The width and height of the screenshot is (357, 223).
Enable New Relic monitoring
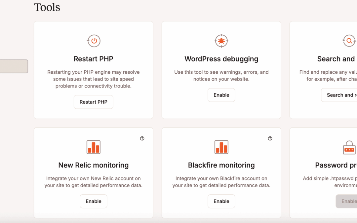pyautogui.click(x=94, y=201)
